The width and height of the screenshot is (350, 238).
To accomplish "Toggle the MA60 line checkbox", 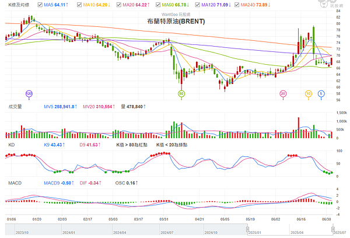I will (158, 5).
